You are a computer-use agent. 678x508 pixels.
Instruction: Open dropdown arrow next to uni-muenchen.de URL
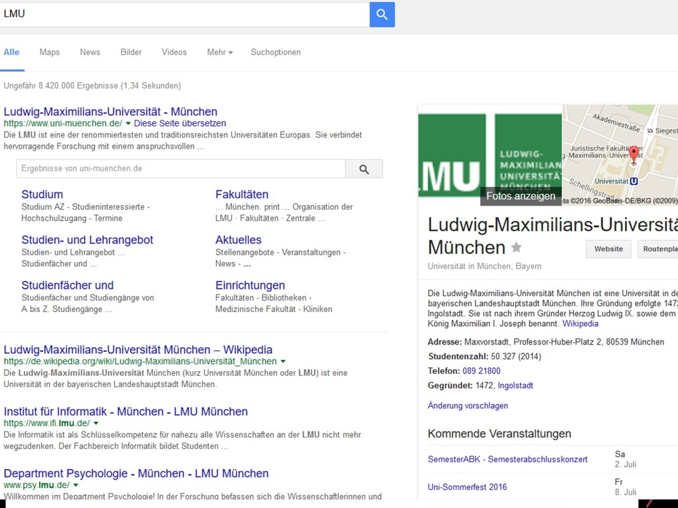128,124
